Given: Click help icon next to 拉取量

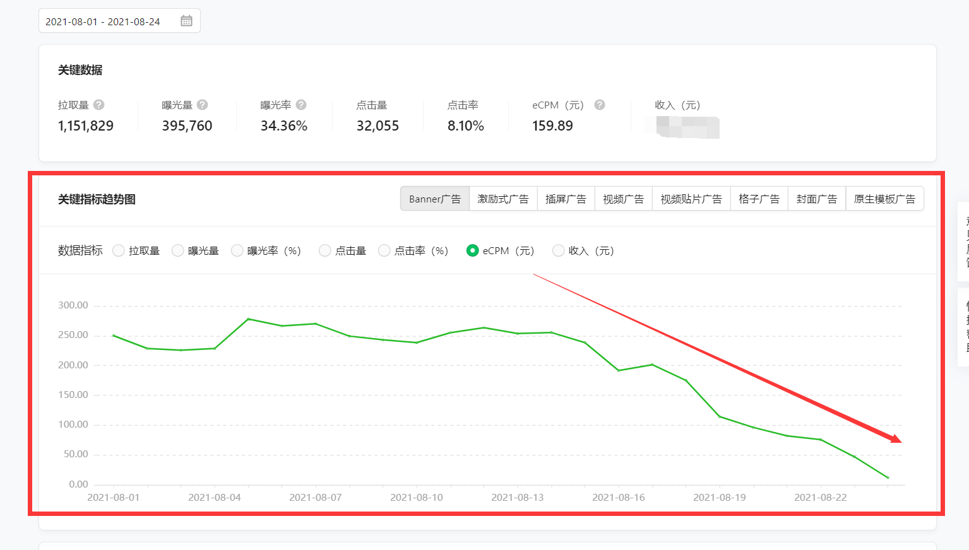Looking at the screenshot, I should click(99, 105).
